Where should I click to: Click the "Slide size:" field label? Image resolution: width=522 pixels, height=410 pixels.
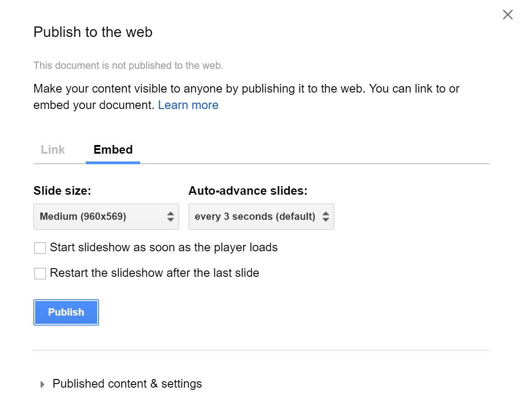pyautogui.click(x=63, y=191)
